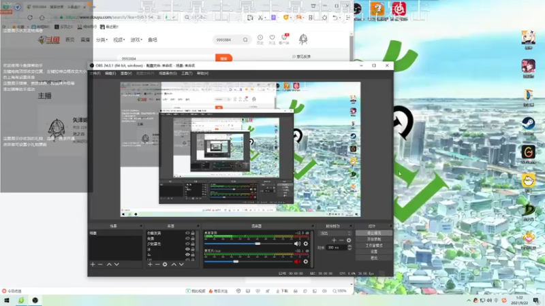
Task: Open Douyu 历史 history icon
Action: pyautogui.click(x=260, y=39)
